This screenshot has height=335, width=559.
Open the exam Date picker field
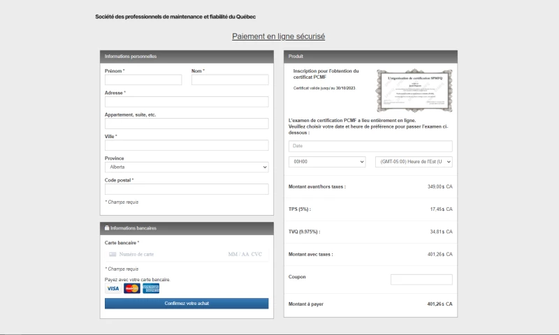pos(370,146)
